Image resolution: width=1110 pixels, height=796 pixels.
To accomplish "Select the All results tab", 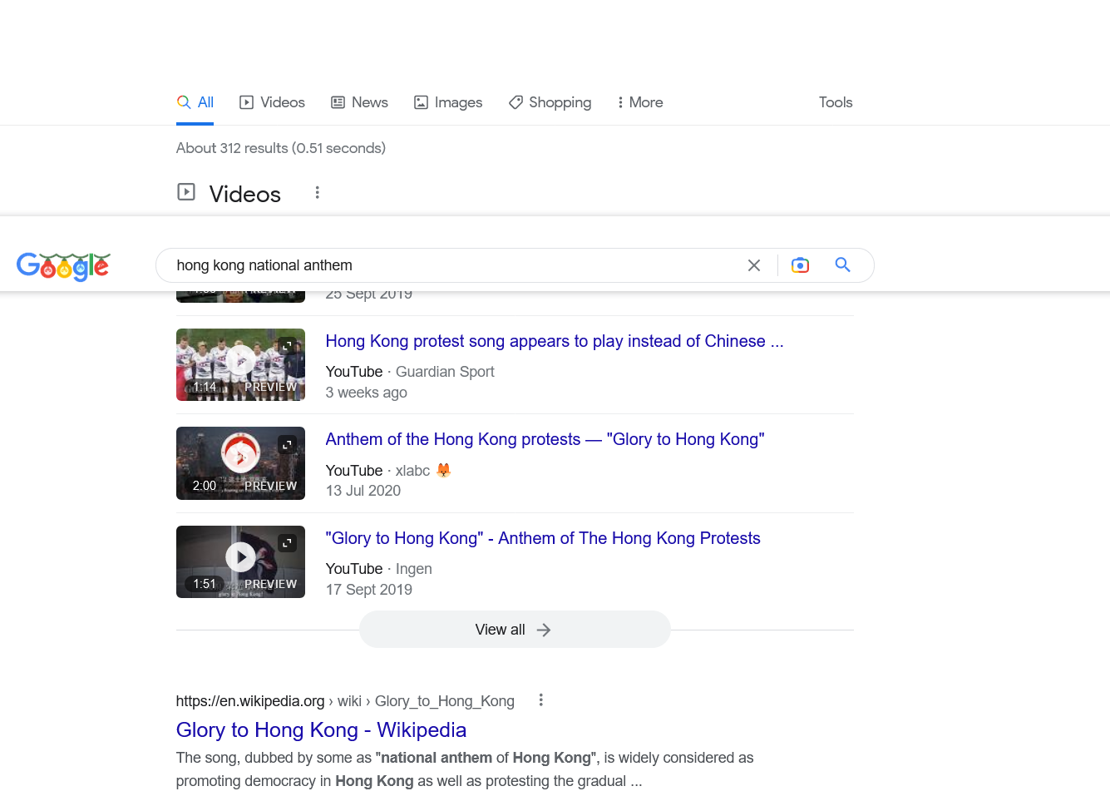I will 195,102.
